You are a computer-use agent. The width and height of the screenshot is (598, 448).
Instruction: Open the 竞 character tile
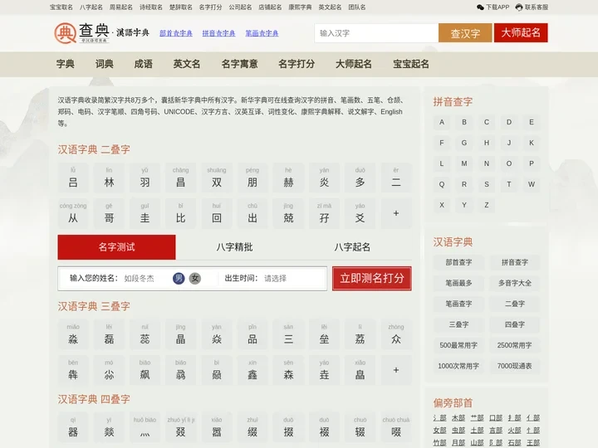tap(288, 213)
